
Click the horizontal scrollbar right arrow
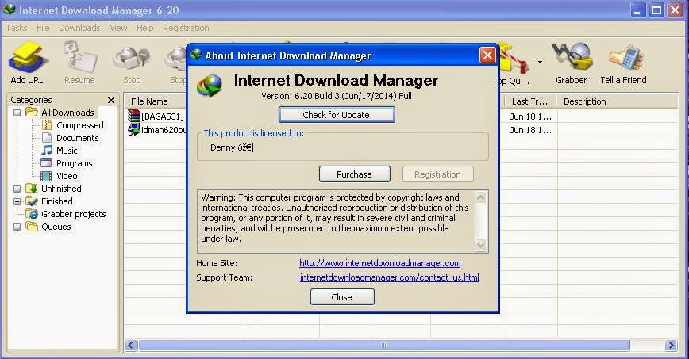click(671, 346)
